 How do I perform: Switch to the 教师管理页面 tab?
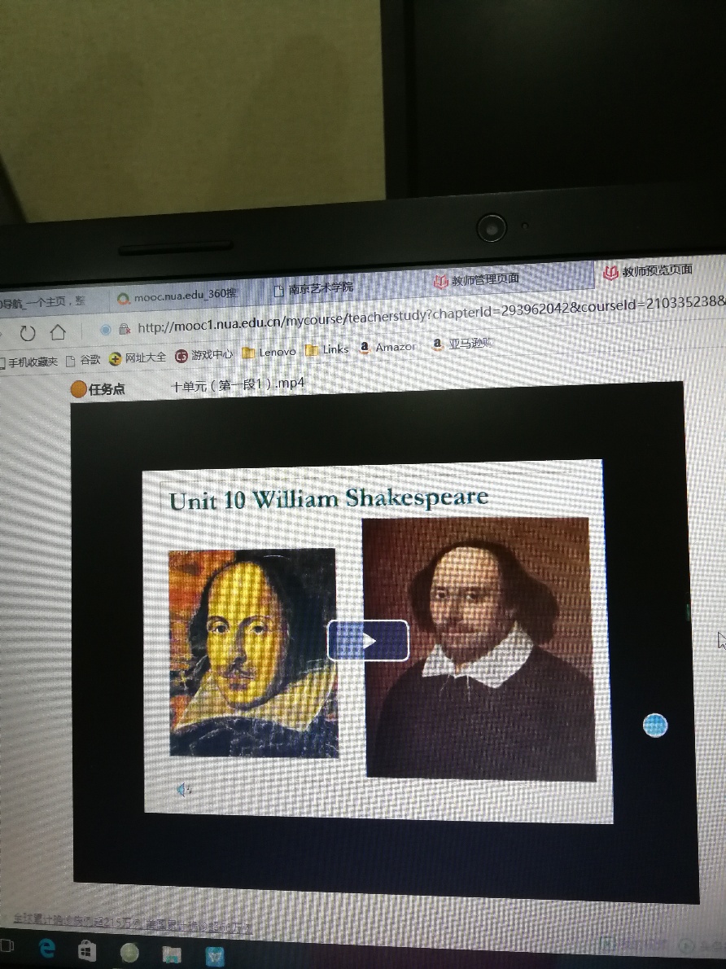pos(477,280)
